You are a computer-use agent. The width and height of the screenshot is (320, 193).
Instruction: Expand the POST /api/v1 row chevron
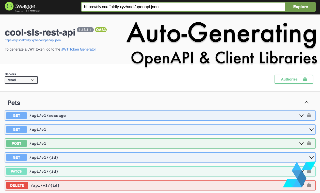(301, 143)
